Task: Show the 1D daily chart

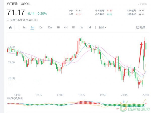Action: point(73,27)
